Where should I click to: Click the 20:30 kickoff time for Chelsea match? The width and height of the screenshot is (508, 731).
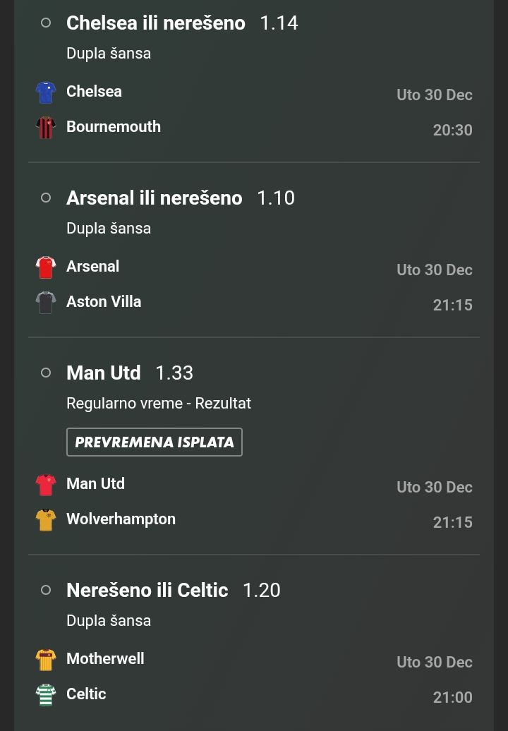click(452, 130)
